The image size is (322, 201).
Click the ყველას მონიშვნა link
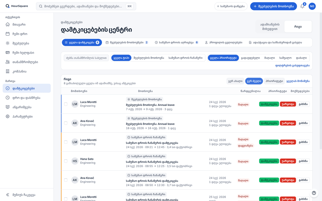coord(298,81)
